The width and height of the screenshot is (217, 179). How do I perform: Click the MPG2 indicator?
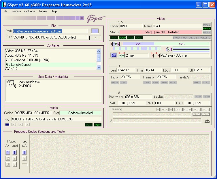pyautogui.click(x=207, y=25)
